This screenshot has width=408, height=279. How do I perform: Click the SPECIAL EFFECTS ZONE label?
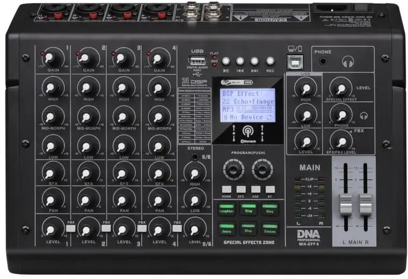[249, 243]
